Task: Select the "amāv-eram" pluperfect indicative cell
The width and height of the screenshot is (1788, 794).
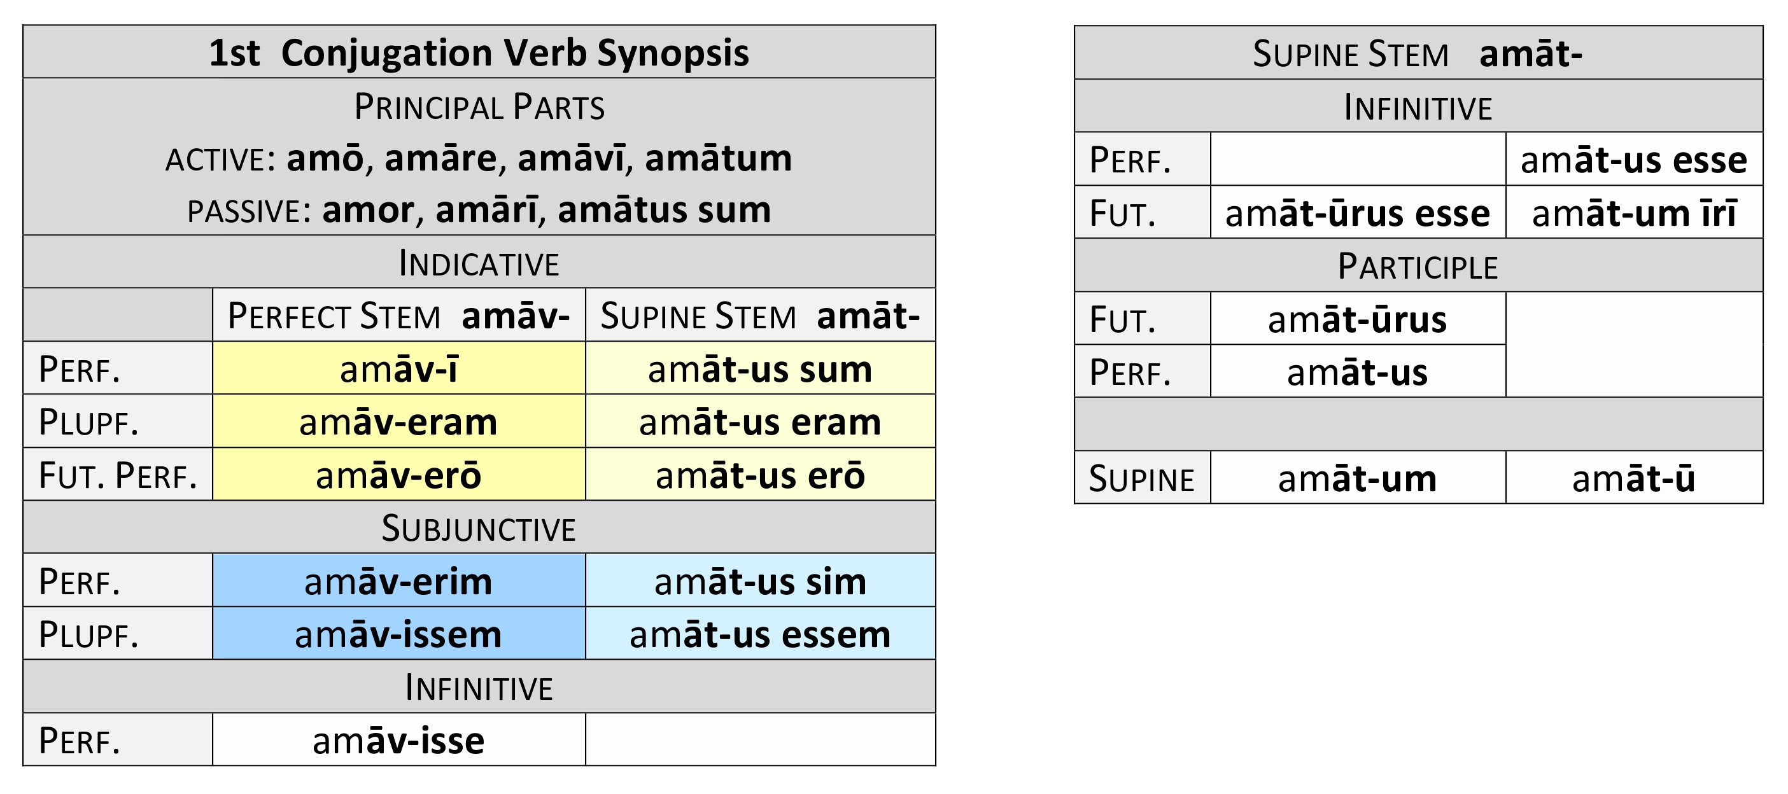Action: (x=398, y=422)
